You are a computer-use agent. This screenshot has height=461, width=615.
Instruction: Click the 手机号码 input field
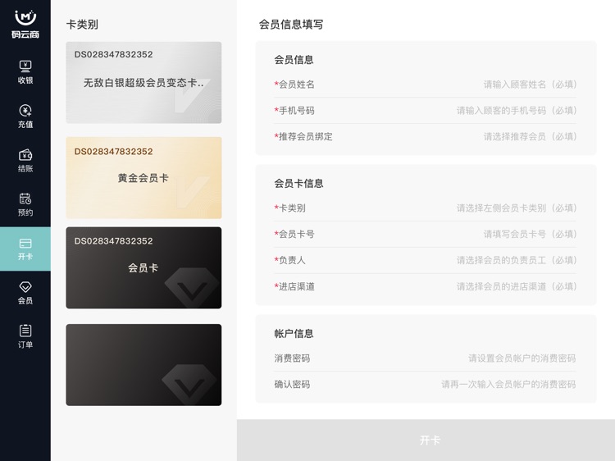426,111
